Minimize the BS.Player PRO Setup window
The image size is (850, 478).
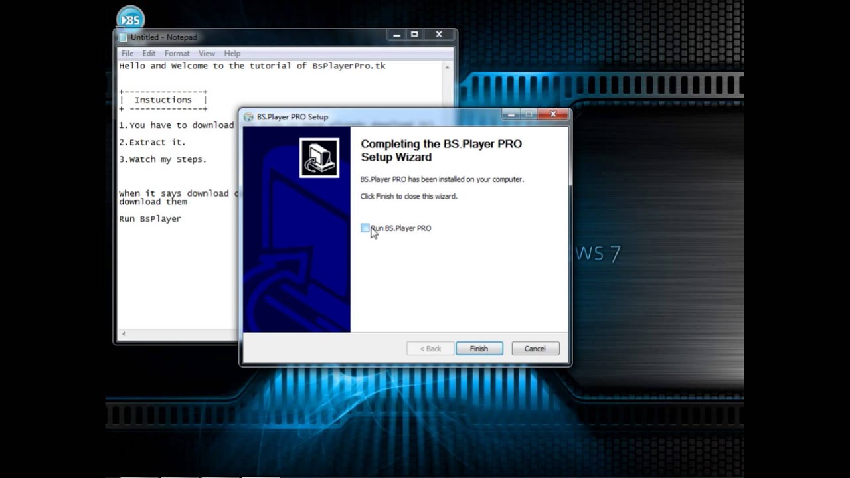point(511,114)
